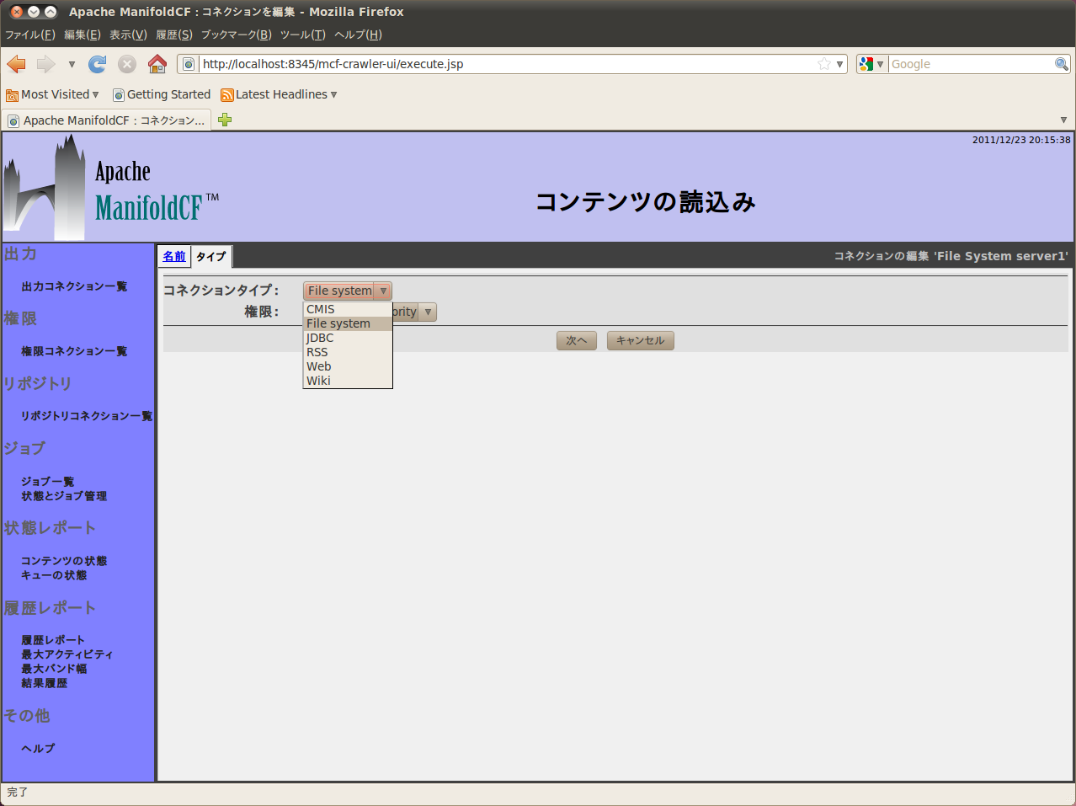This screenshot has height=806, width=1076.
Task: Pick the CMIS connection type option
Action: click(x=320, y=309)
